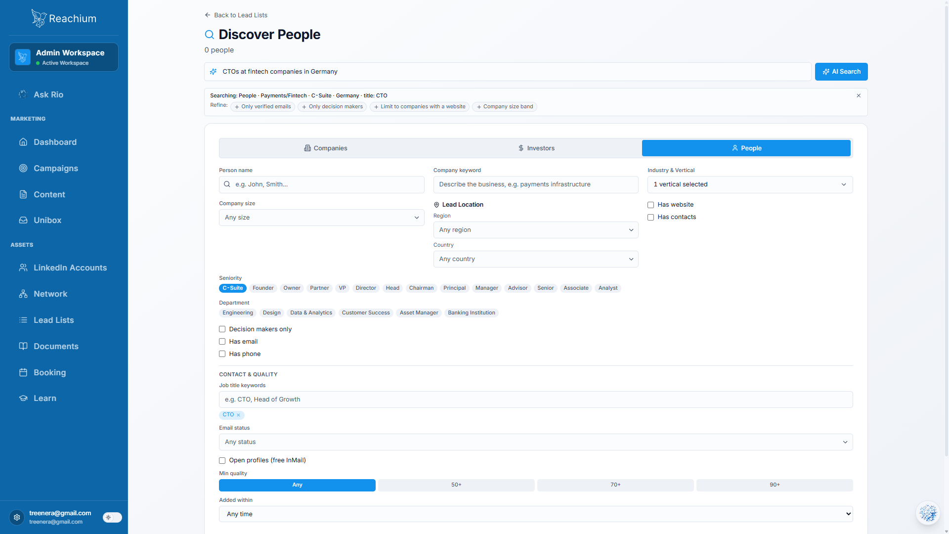
Task: Go back to Lead Lists
Action: [x=236, y=15]
